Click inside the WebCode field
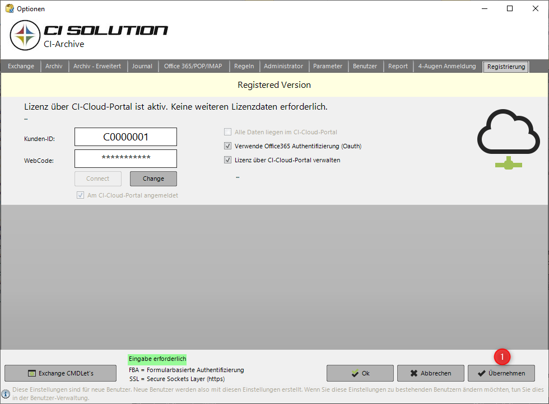Screen dimensions: 549x404 [125, 158]
